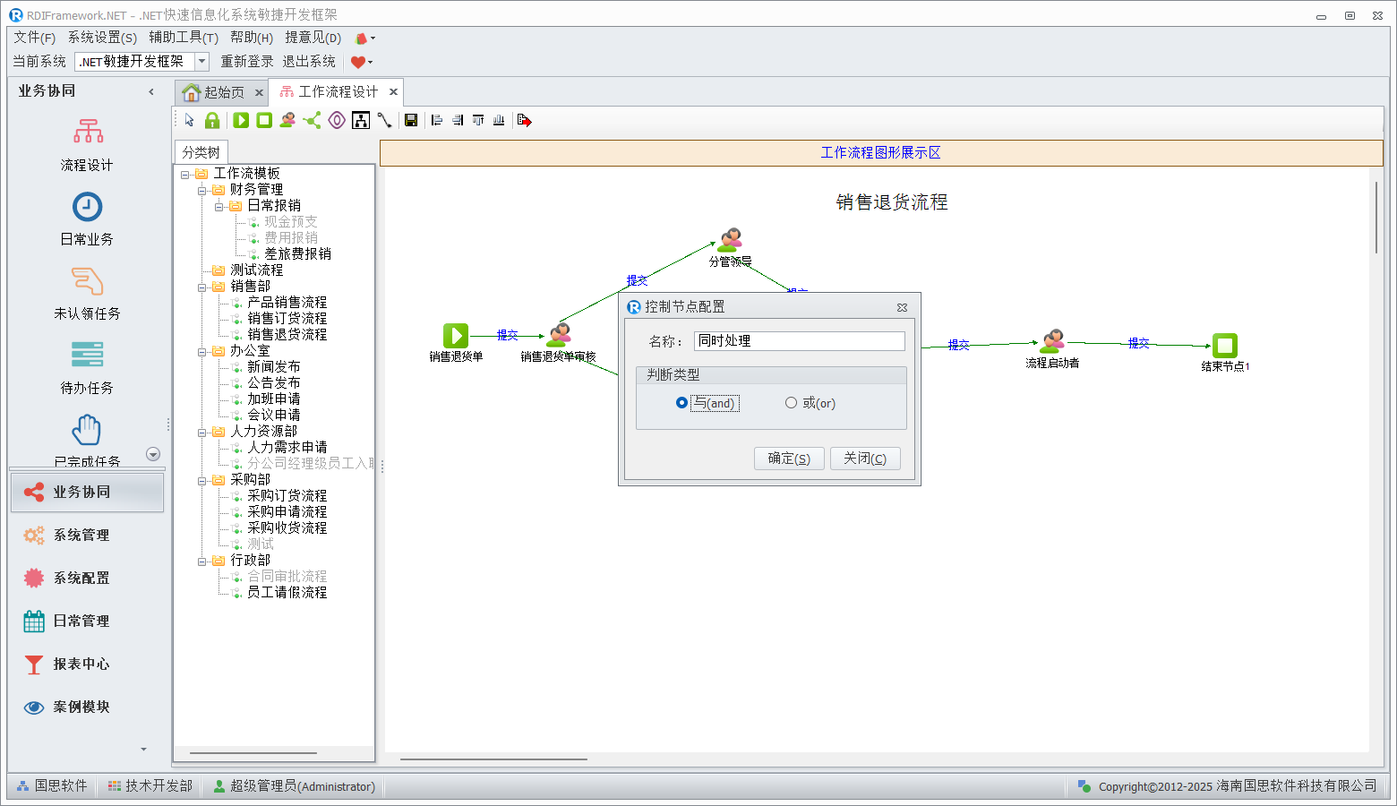Open the 系统设置(S) menu
The height and width of the screenshot is (806, 1397).
pos(102,37)
